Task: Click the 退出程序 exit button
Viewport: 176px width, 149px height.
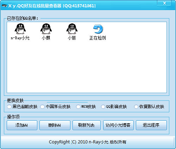Action: (151, 125)
